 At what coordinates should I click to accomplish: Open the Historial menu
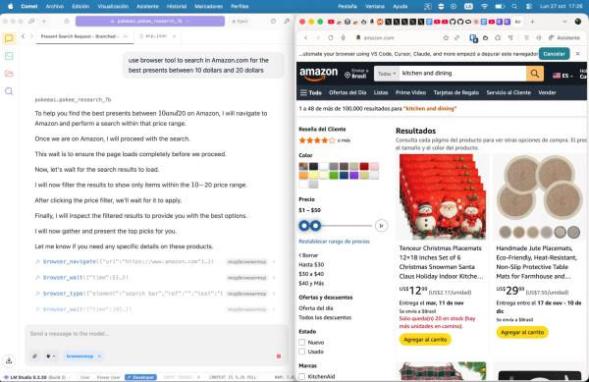176,7
